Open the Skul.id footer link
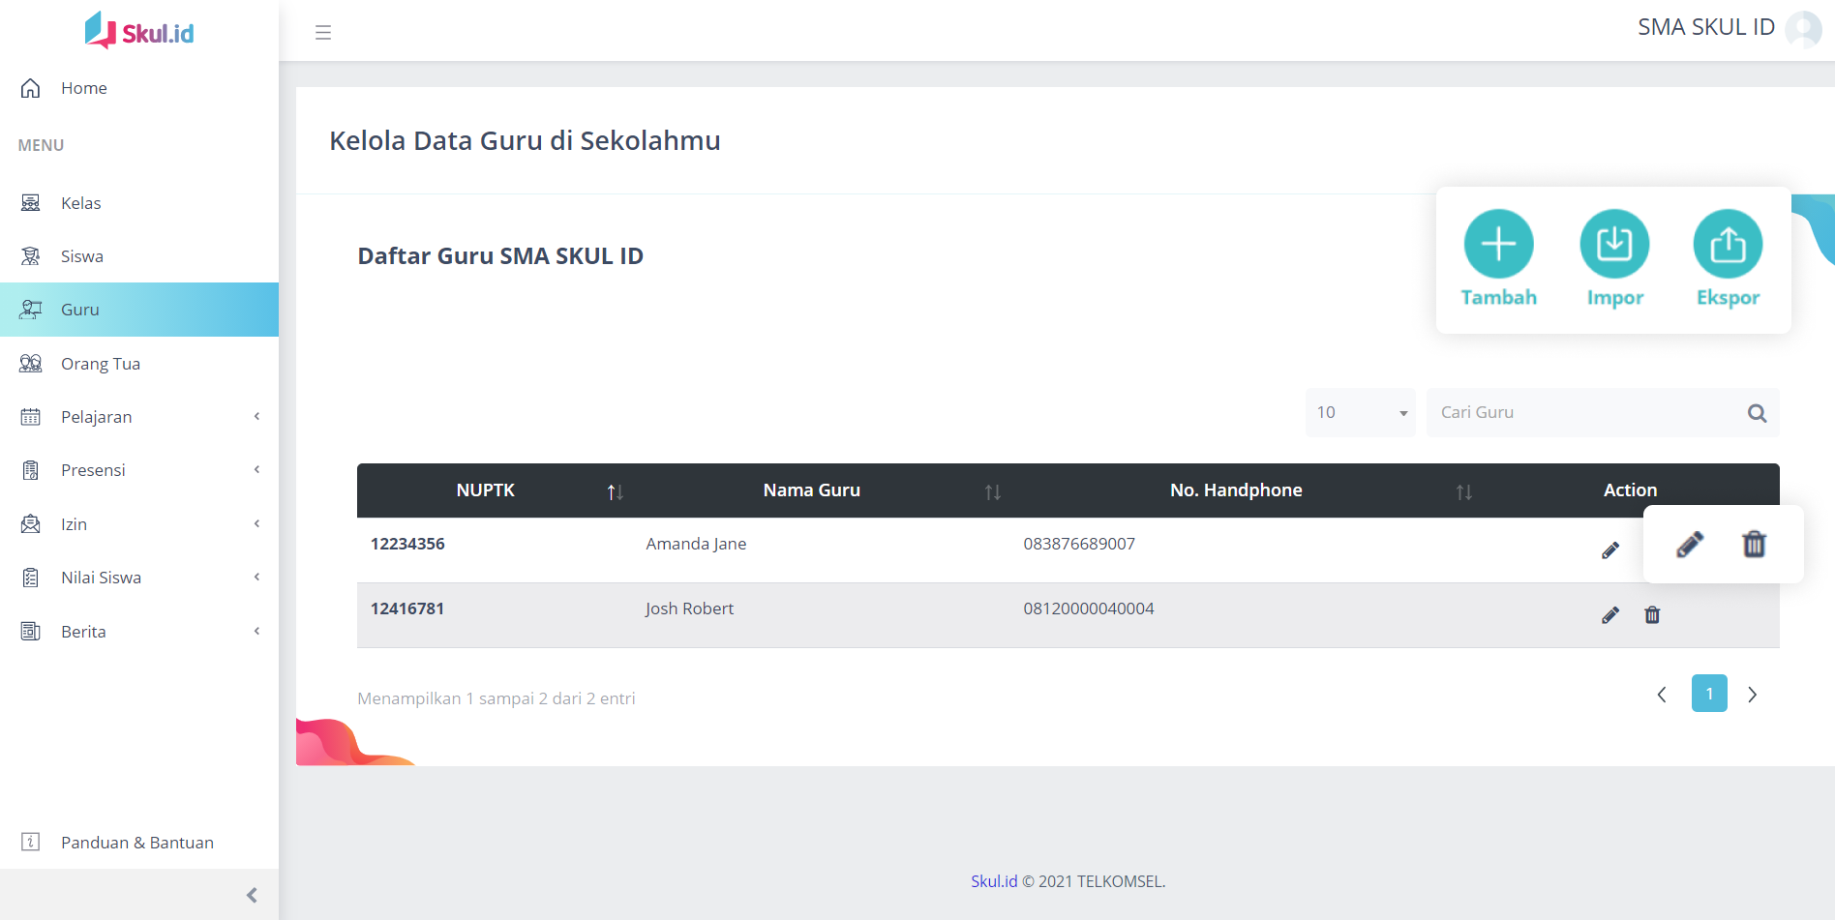1835x920 pixels. 994,881
